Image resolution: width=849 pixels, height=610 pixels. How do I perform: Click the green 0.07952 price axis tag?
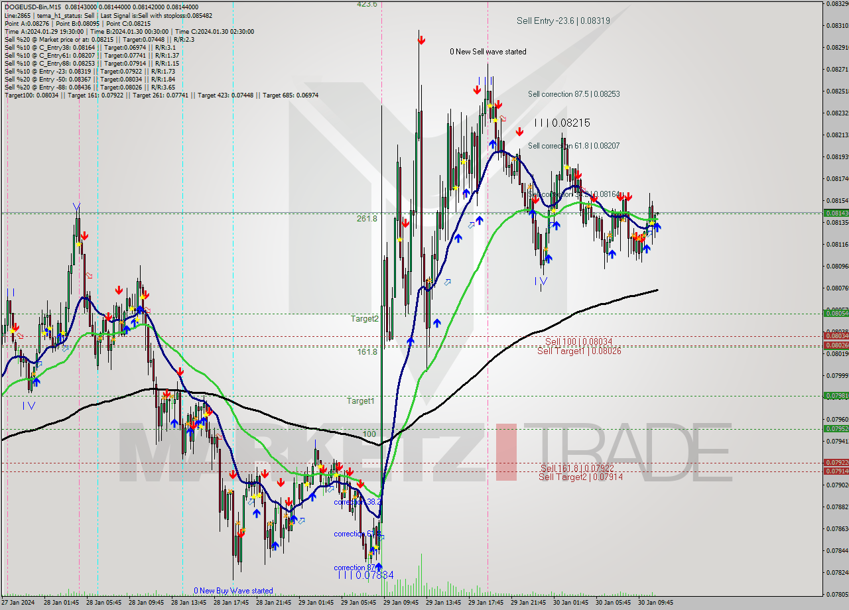(836, 428)
